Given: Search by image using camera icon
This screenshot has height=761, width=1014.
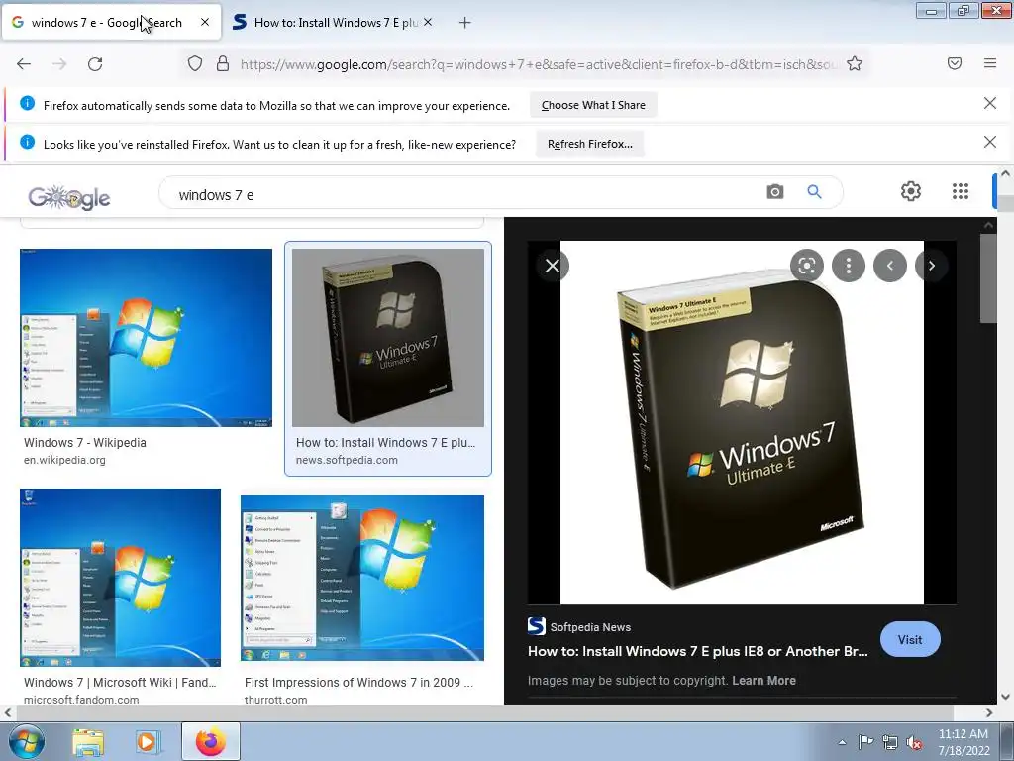Looking at the screenshot, I should point(774,191).
